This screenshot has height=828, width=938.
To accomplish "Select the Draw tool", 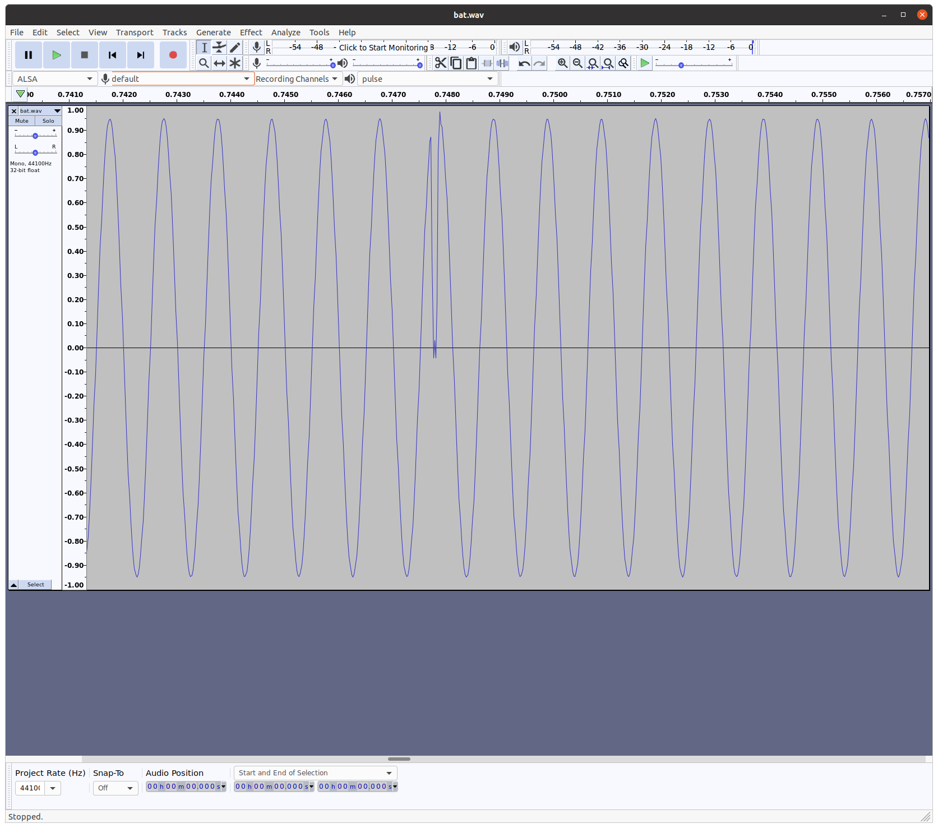I will pos(235,47).
